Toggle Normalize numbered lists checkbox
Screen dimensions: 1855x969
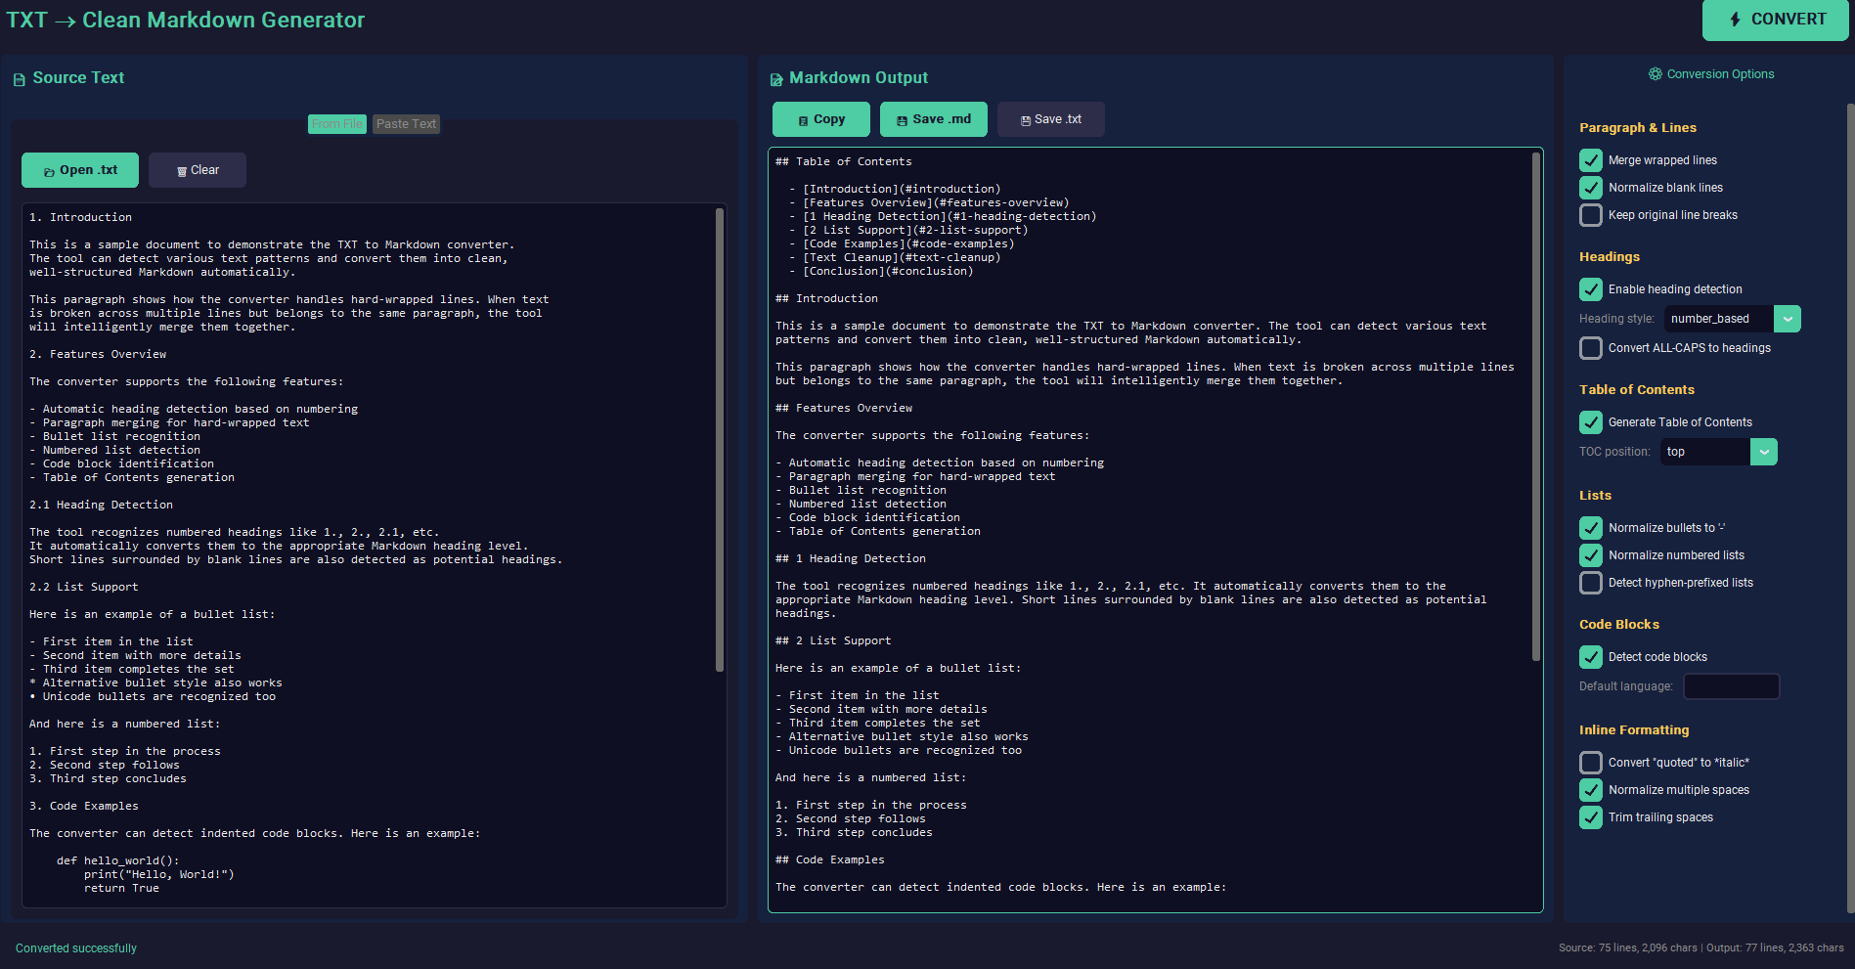click(x=1591, y=555)
